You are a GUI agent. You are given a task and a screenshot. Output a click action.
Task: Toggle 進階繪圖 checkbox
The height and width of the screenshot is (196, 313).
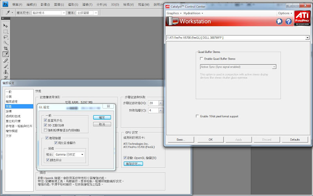click(x=47, y=138)
